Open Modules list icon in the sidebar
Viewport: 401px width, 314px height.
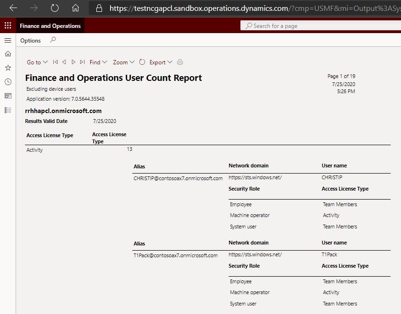pos(8,110)
